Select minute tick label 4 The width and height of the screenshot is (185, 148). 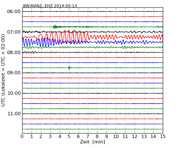click(x=60, y=137)
